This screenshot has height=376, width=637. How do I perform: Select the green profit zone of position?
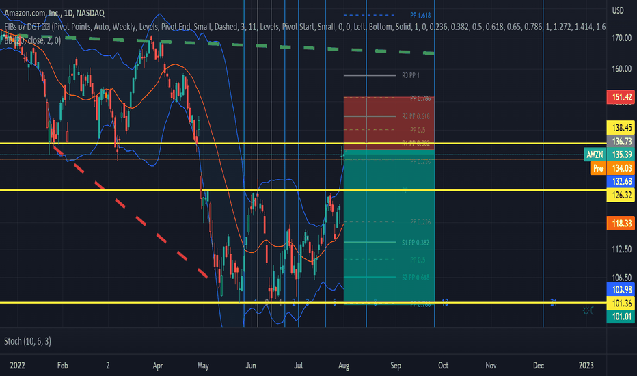[389, 227]
